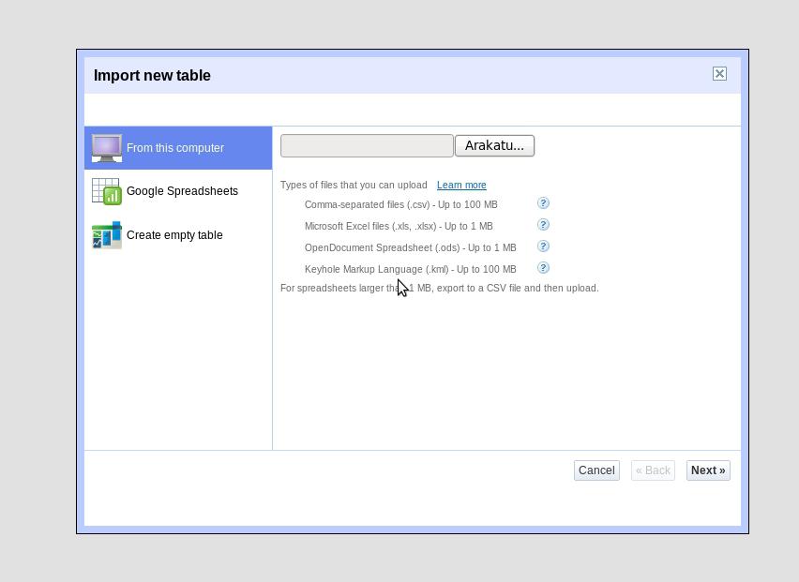Screen dimensions: 799x582
Task: Click the Comma-separated files (.csv) text
Action: [x=400, y=204]
